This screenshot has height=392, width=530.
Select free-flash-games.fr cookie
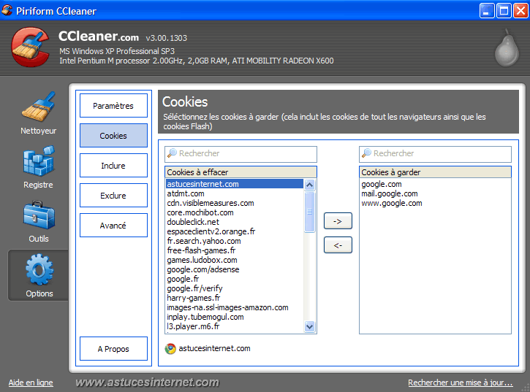tap(235, 250)
